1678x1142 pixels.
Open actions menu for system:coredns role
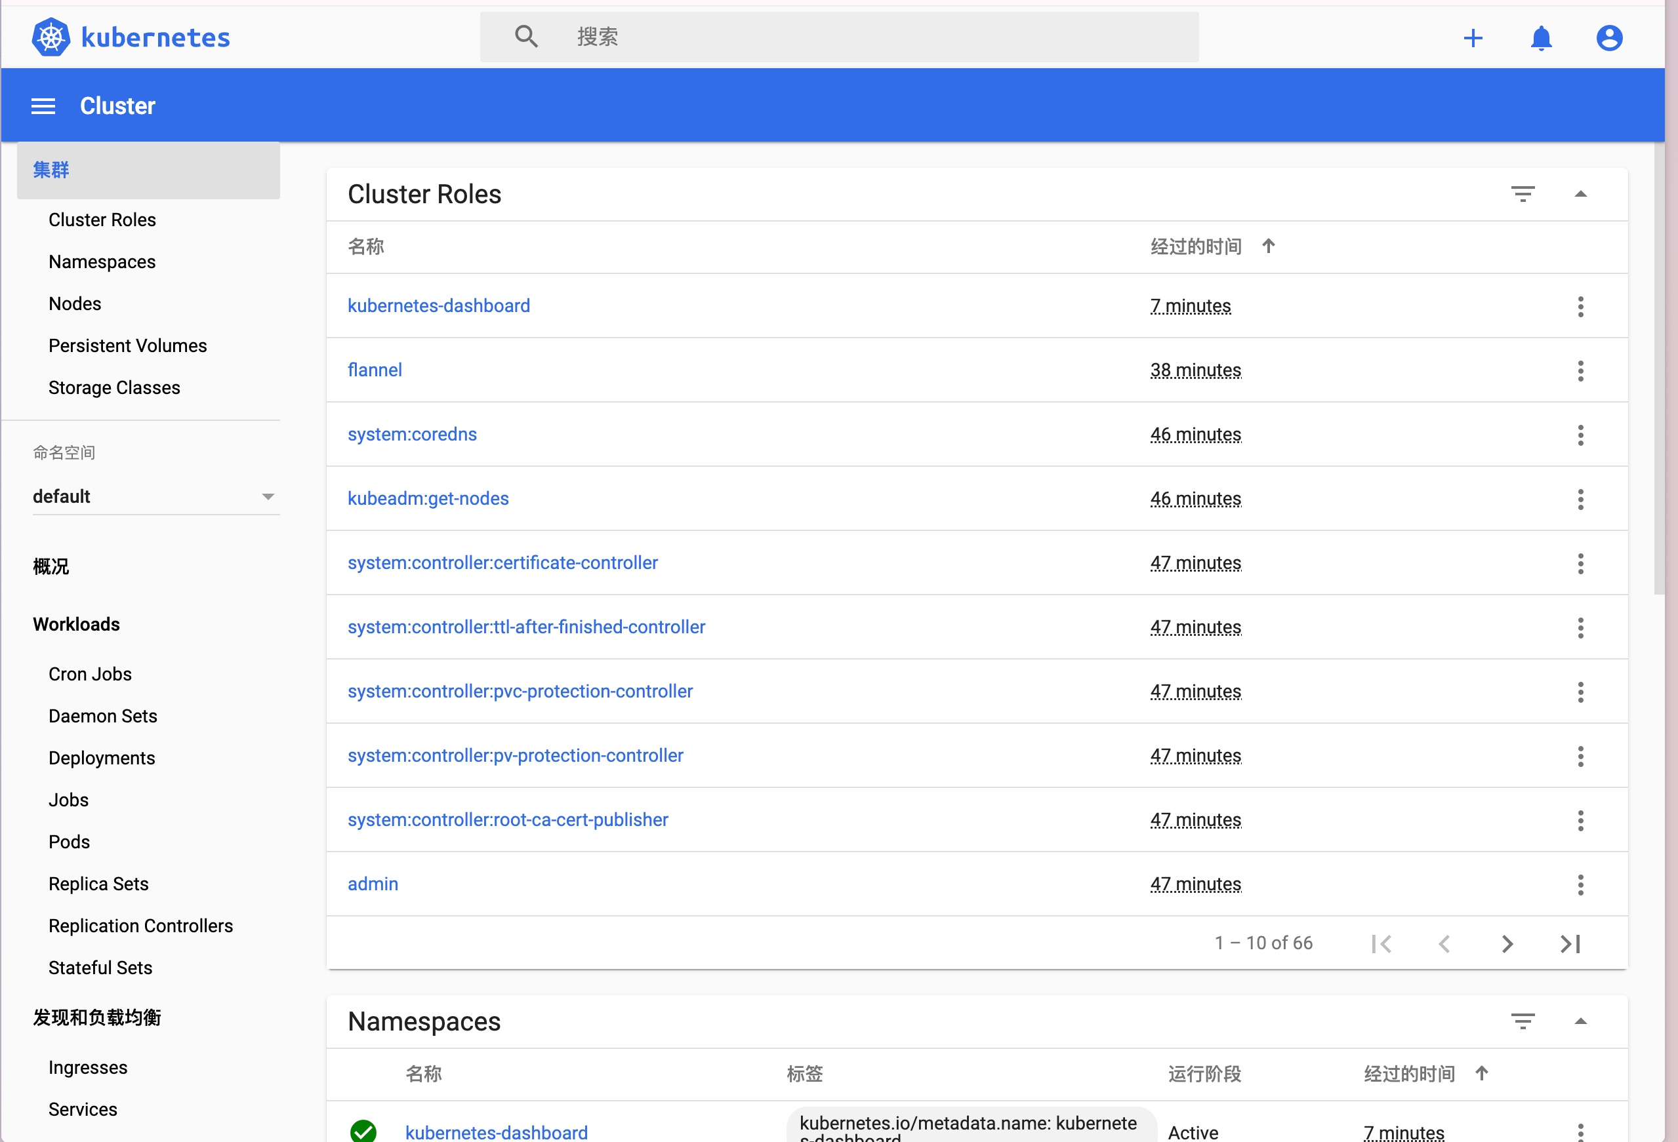[x=1580, y=434]
